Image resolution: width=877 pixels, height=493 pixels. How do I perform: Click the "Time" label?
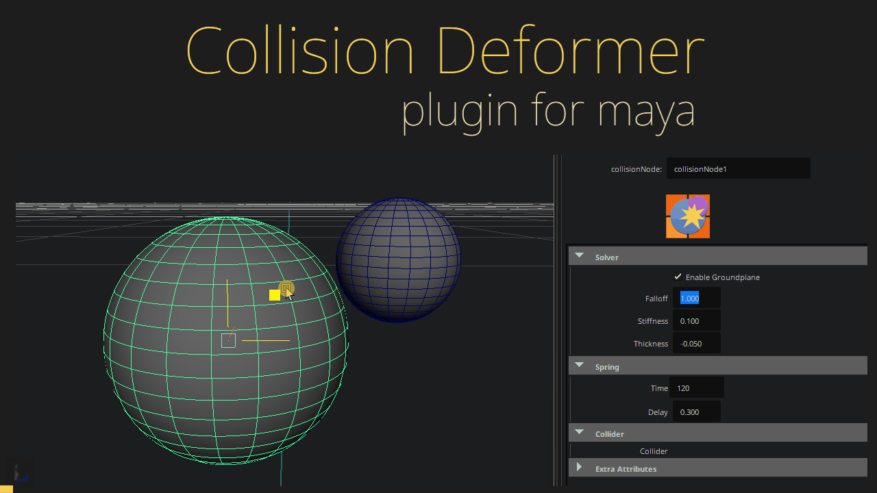[659, 388]
